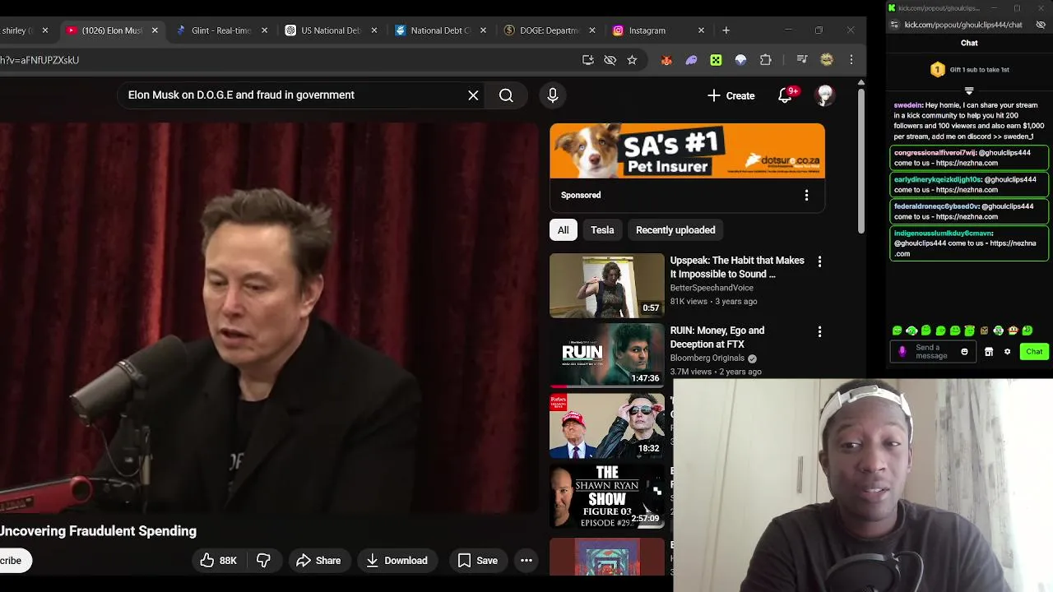Viewport: 1053px width, 592px height.
Task: Insert the brown angry-face emote
Action: click(x=984, y=331)
